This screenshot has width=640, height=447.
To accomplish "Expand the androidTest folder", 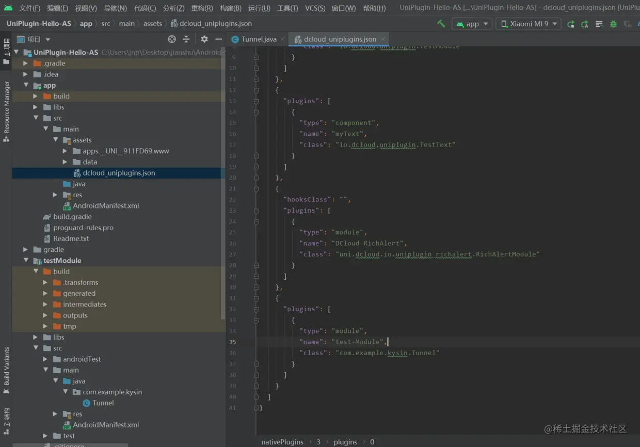I will [45, 359].
